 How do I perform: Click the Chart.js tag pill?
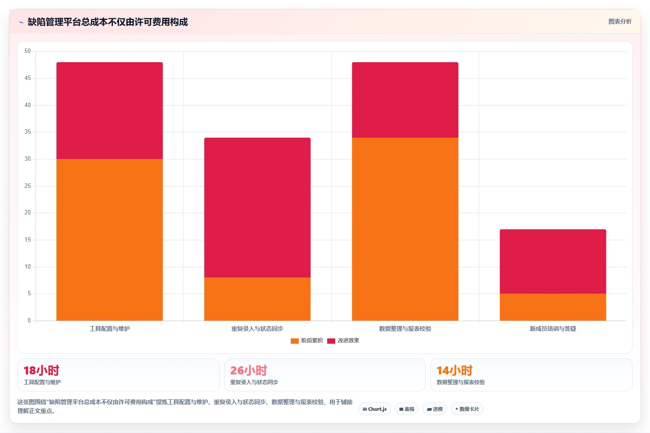[x=375, y=409]
